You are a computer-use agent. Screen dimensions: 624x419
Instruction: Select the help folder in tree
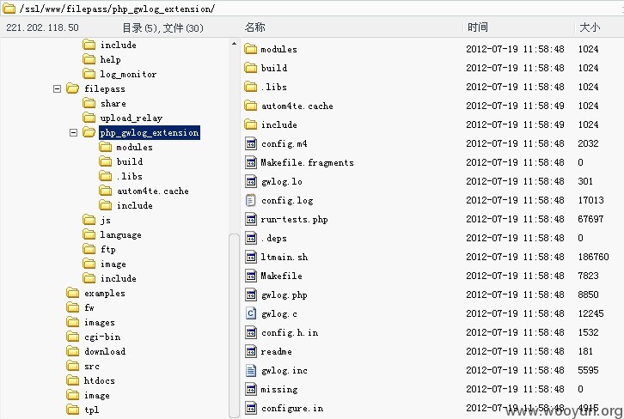(110, 59)
